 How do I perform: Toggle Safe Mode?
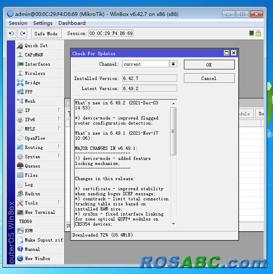pyautogui.click(x=46, y=34)
